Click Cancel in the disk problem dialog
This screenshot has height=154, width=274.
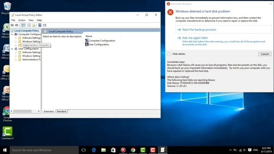[265, 54]
